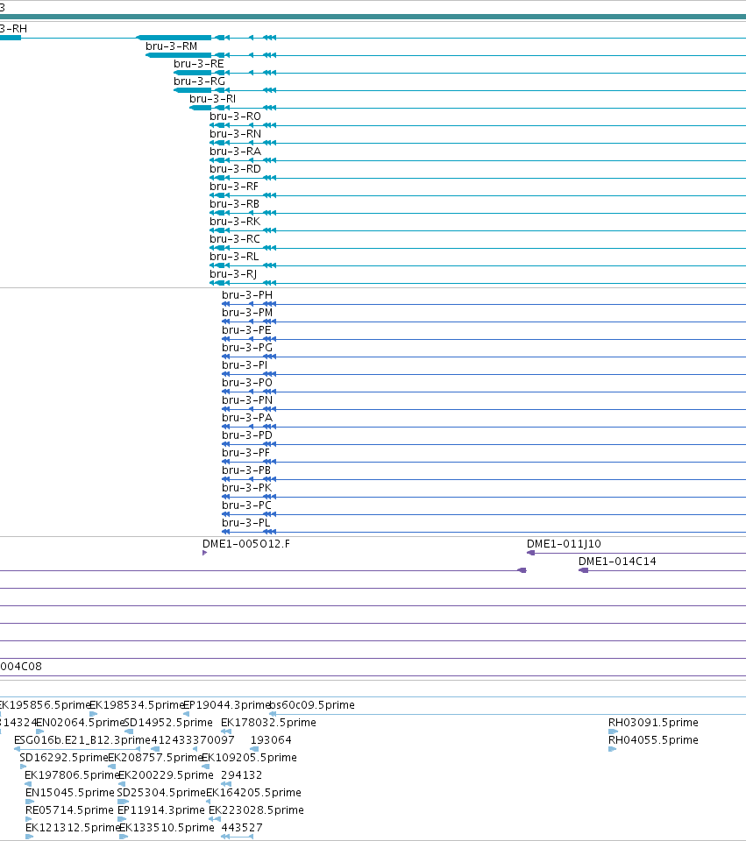Open EST EK109205.5prime

pos(249,758)
